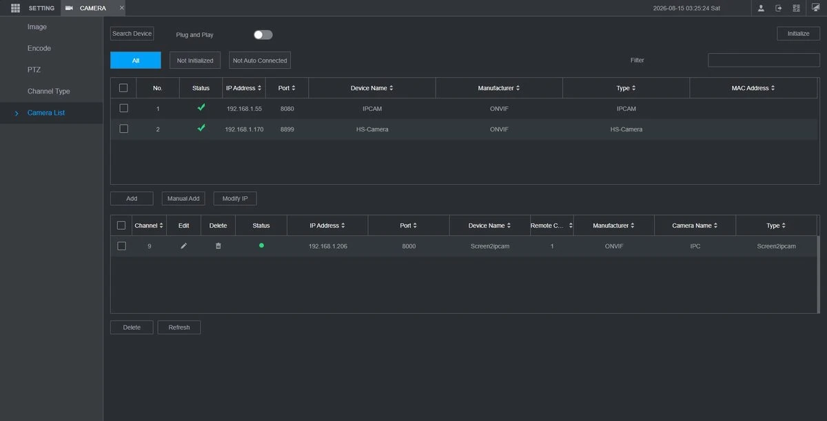Open Channel Type in the sidebar
The image size is (827, 421).
tap(48, 91)
